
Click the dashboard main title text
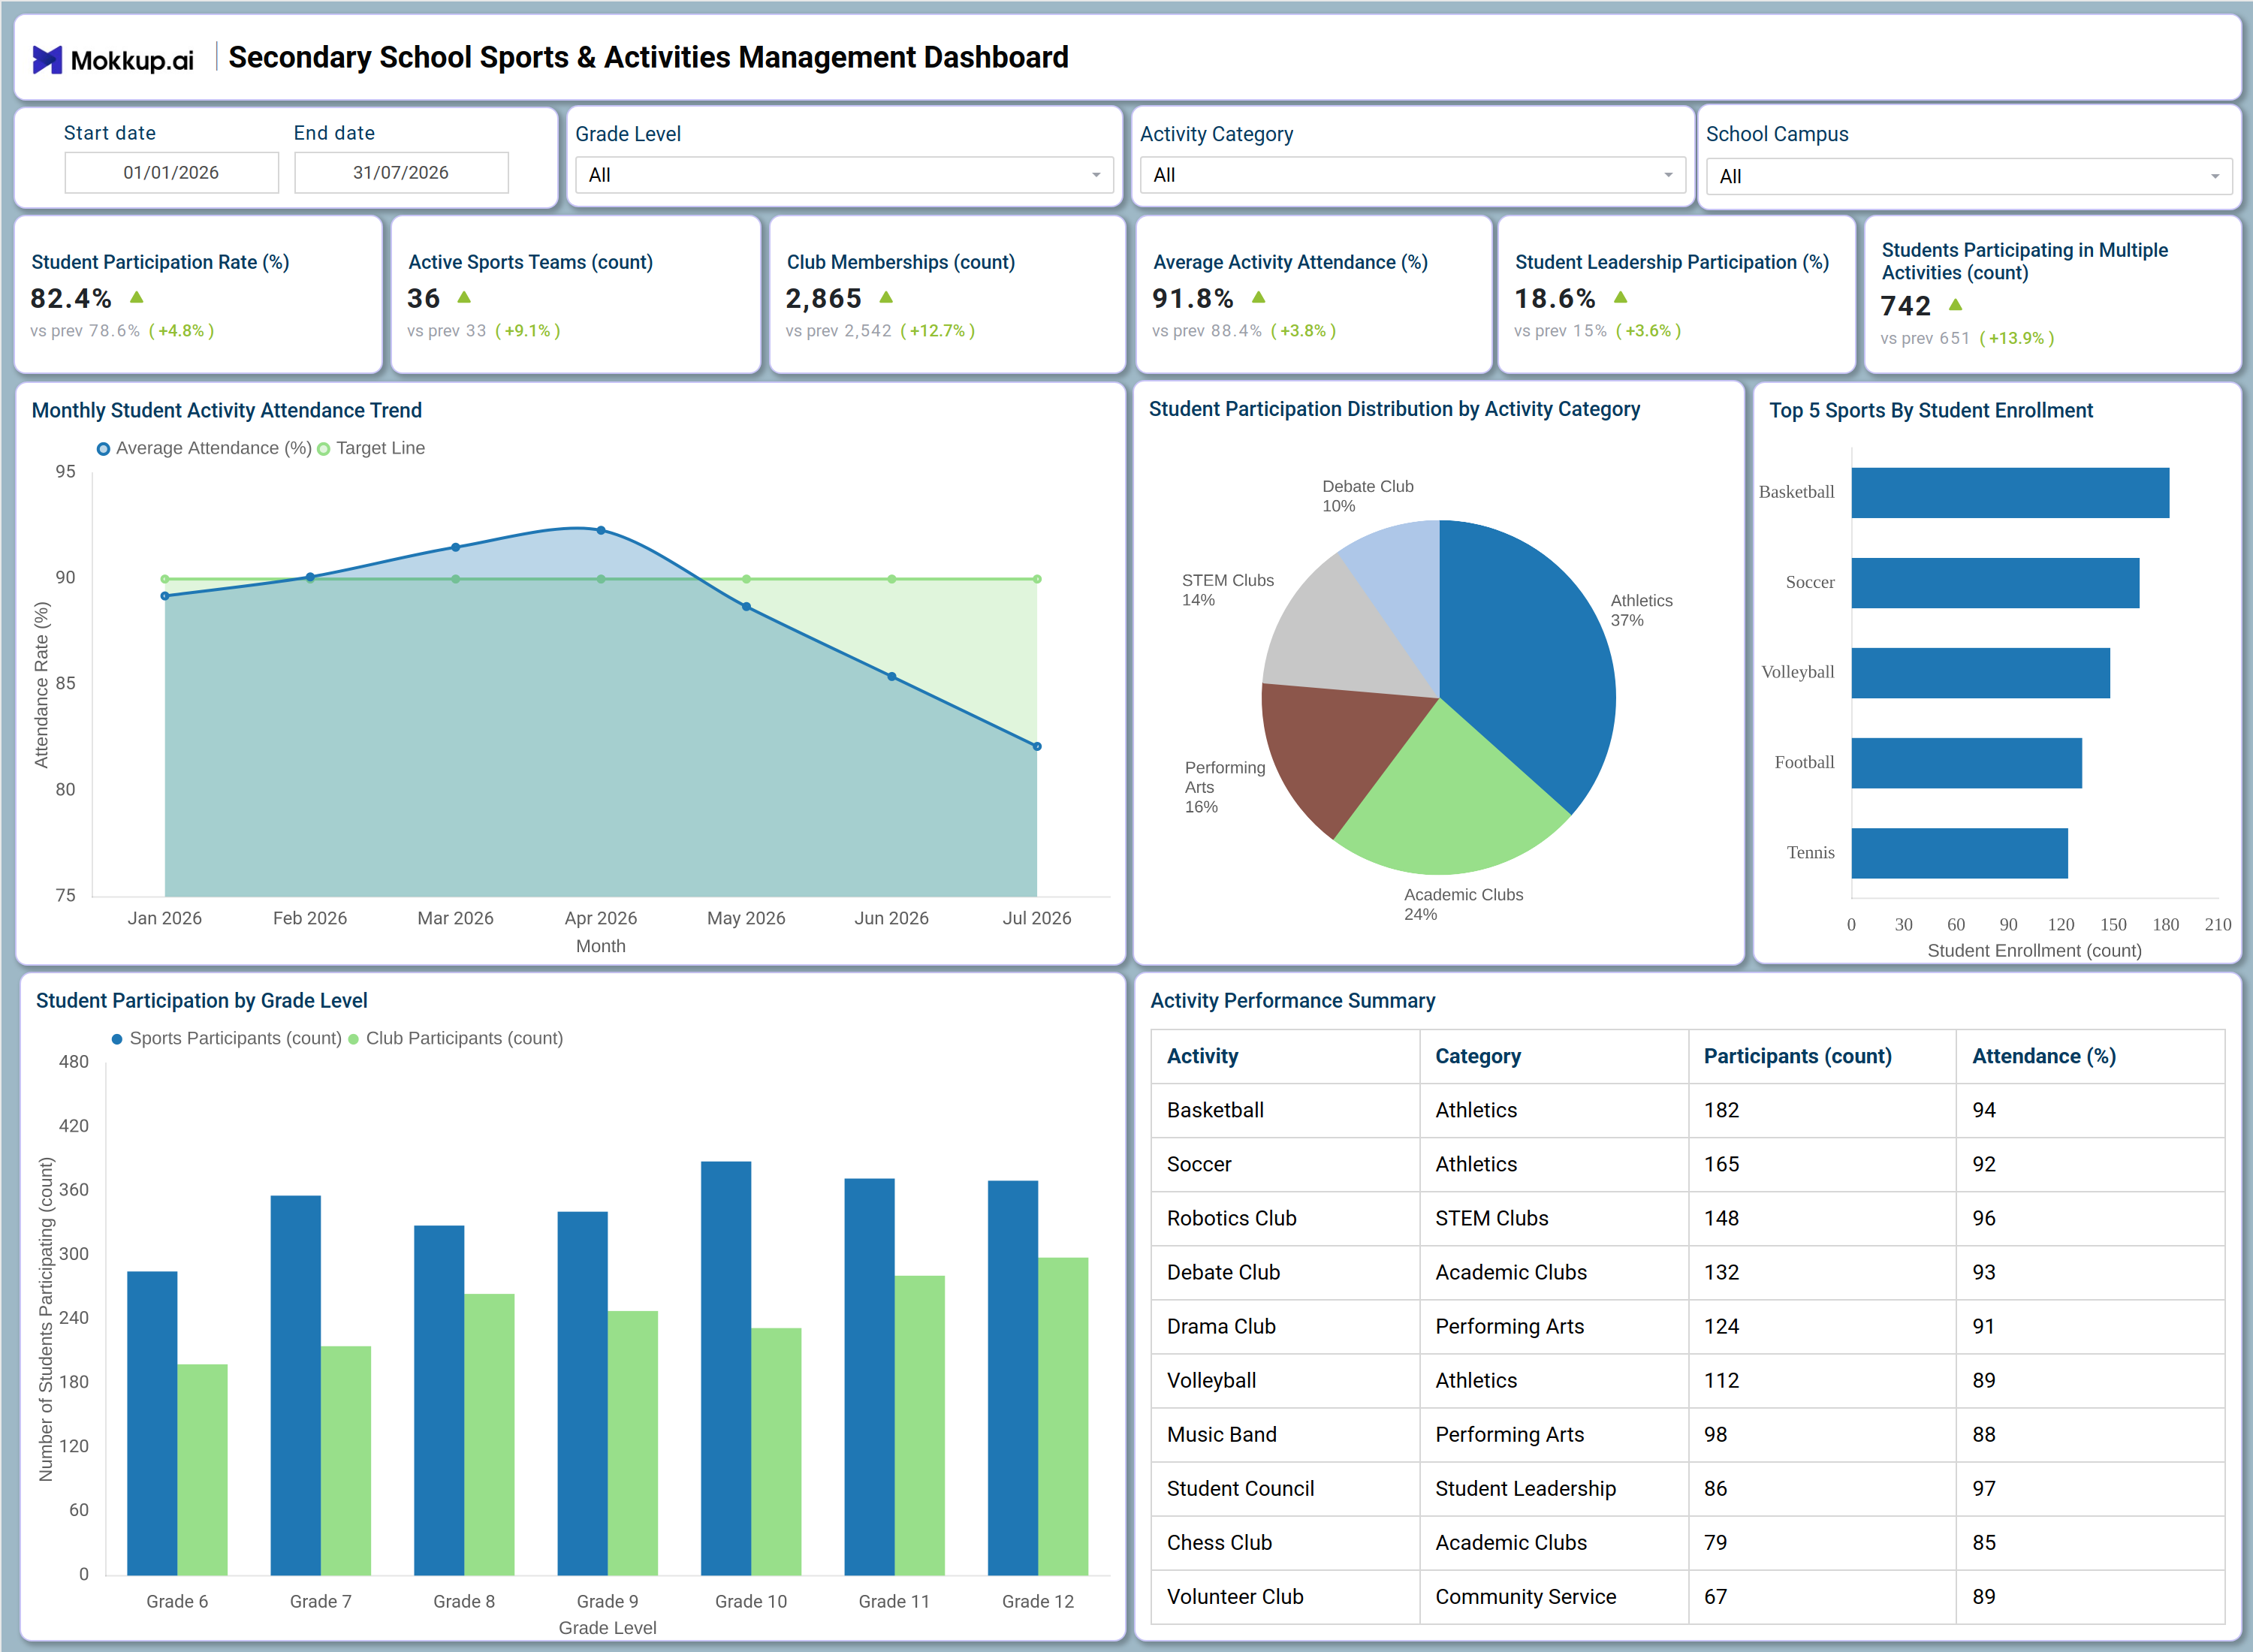coord(648,57)
